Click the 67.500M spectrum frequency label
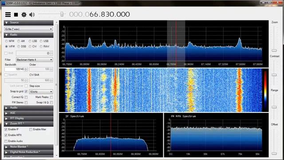The image size is (284, 160). point(241,64)
